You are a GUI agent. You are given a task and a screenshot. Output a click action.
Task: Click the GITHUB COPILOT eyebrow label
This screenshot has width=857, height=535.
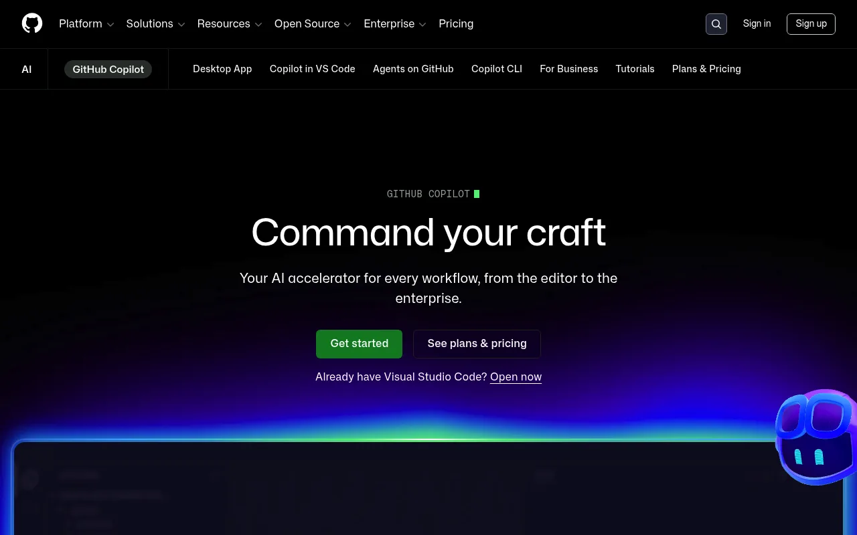click(x=428, y=194)
